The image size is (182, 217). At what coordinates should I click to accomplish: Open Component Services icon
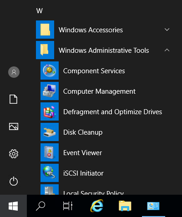pyautogui.click(x=50, y=71)
